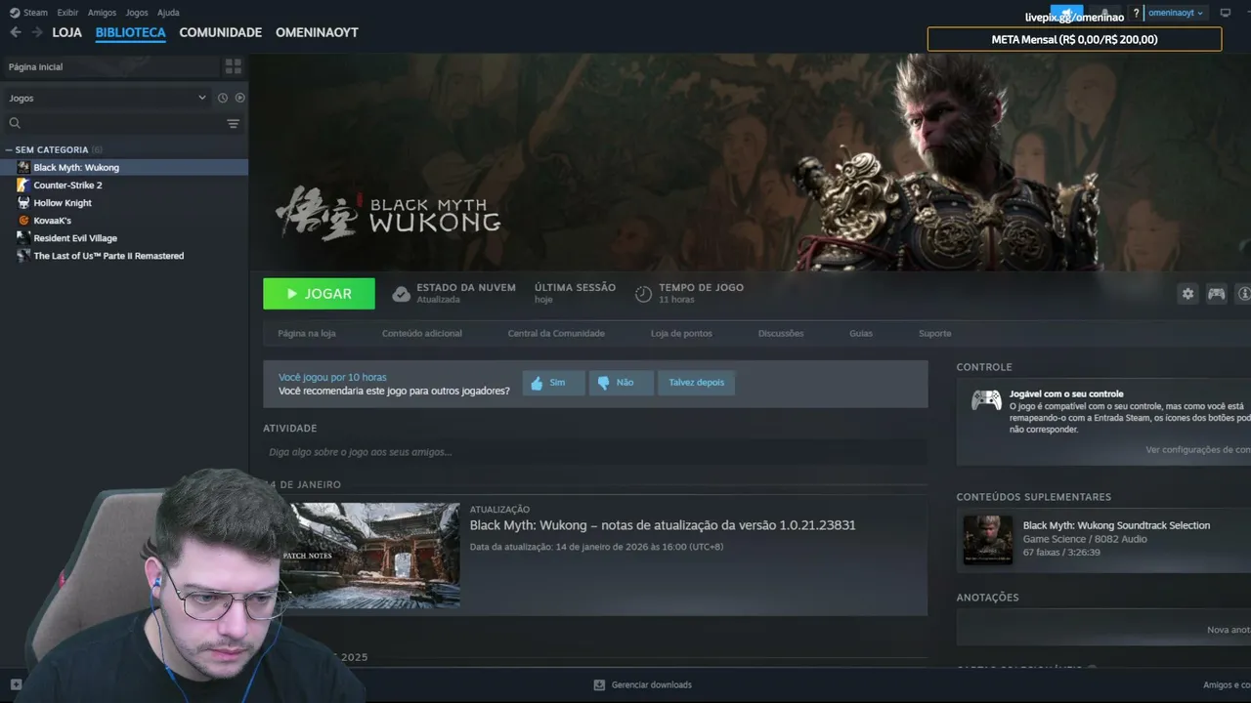
Task: Open the Discussões link
Action: pyautogui.click(x=781, y=333)
